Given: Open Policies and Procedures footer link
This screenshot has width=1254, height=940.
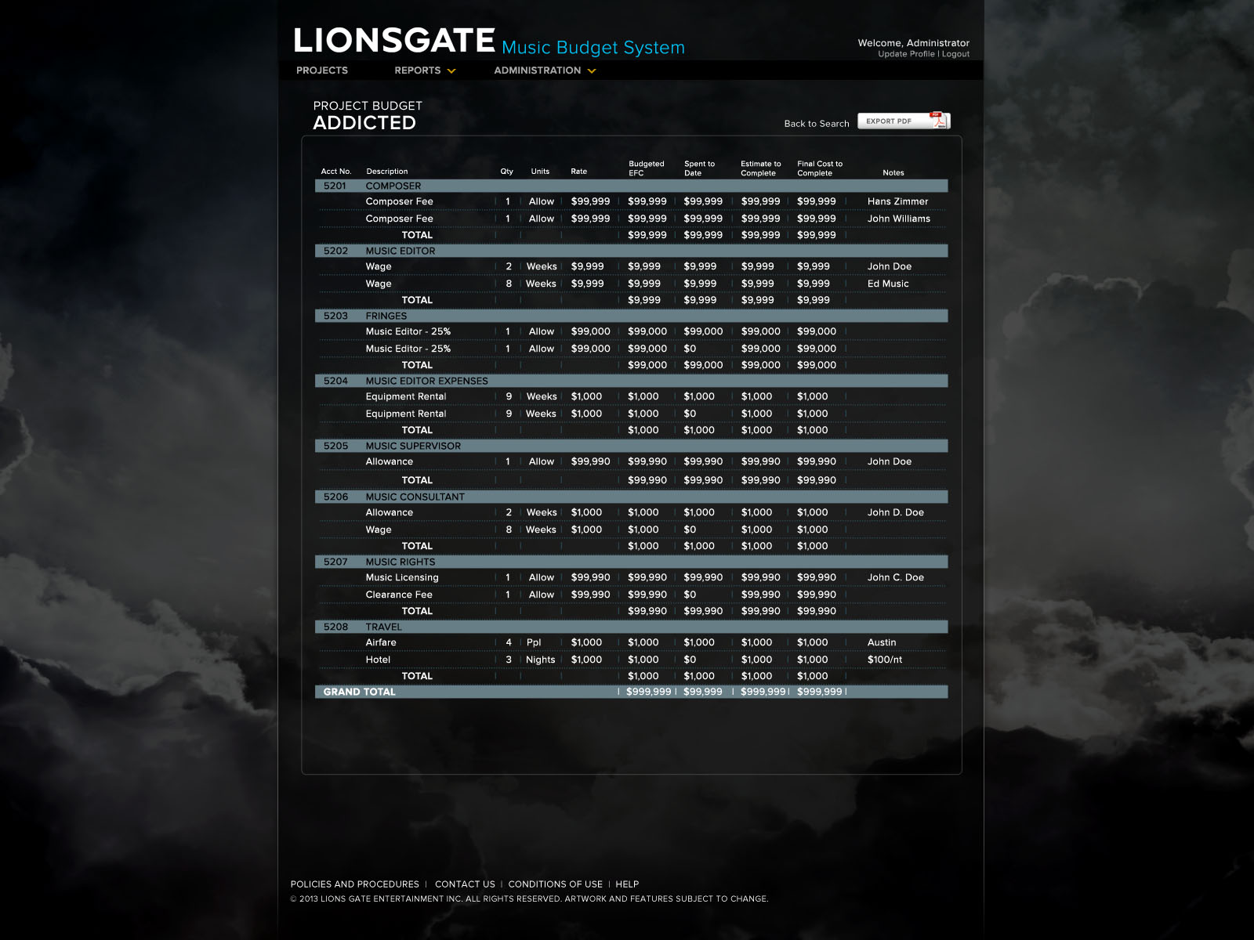Looking at the screenshot, I should 354,884.
